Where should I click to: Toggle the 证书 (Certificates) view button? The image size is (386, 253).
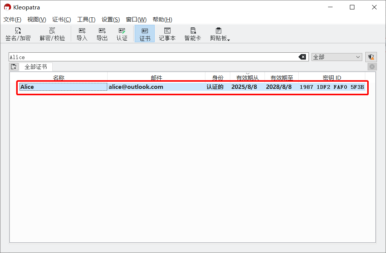[144, 34]
